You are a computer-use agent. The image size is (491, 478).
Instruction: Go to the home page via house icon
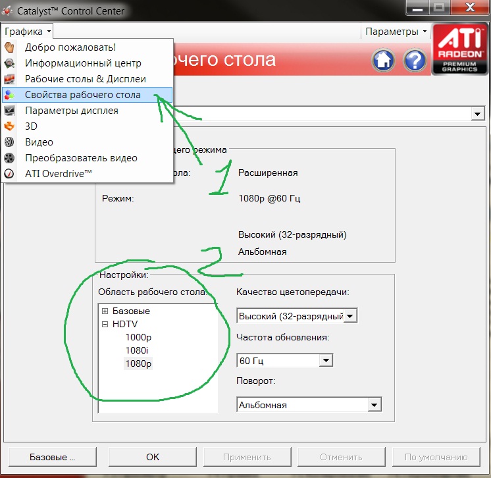point(383,60)
